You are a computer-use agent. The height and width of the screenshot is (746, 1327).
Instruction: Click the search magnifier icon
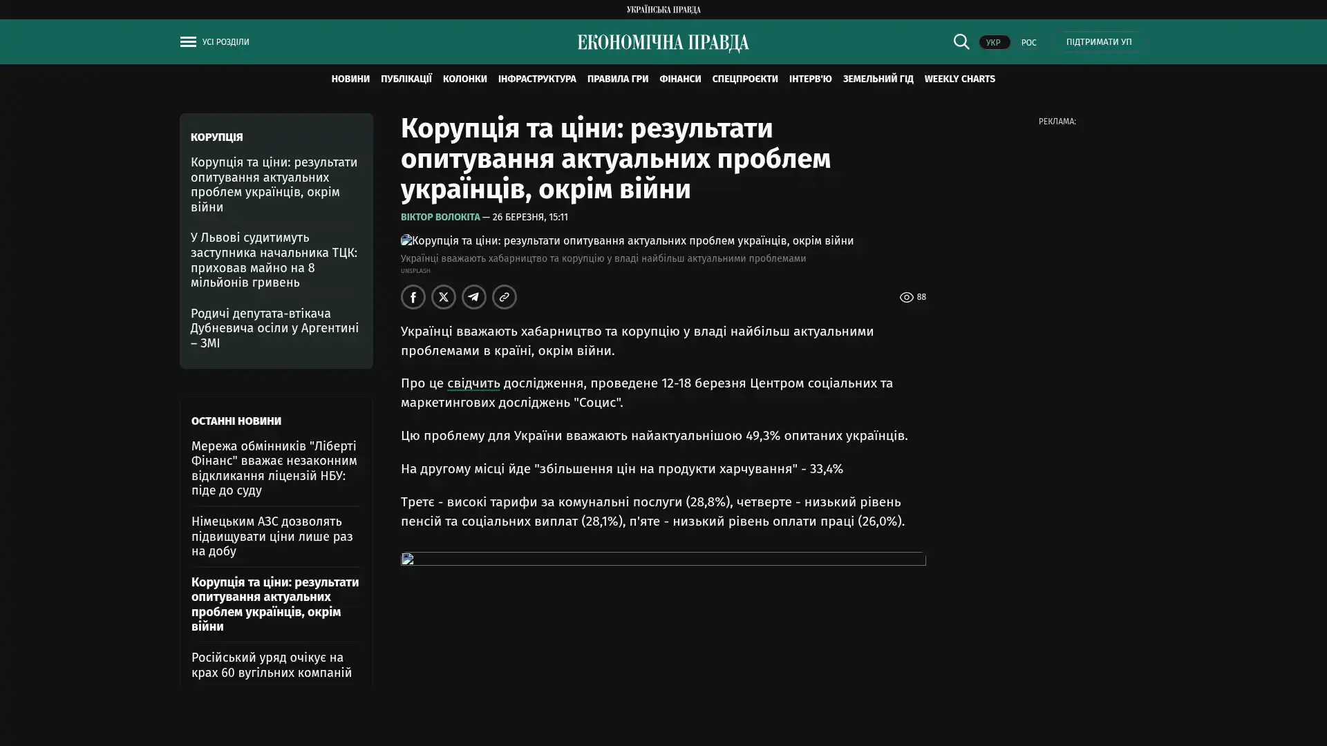961,41
